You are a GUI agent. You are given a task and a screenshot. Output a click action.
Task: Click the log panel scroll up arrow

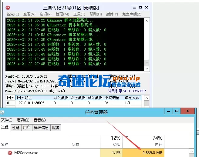coord(147,21)
